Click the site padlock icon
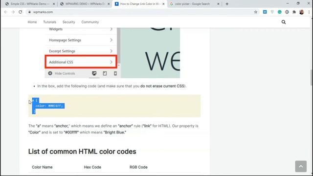The height and width of the screenshot is (176, 313). (x=29, y=12)
